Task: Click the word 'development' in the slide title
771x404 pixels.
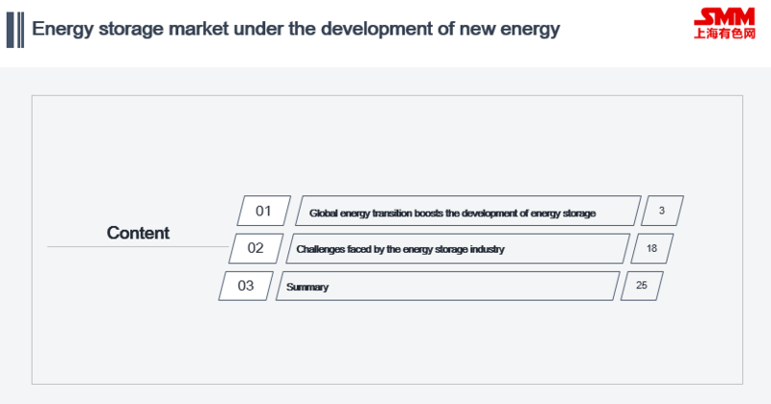Action: click(378, 29)
